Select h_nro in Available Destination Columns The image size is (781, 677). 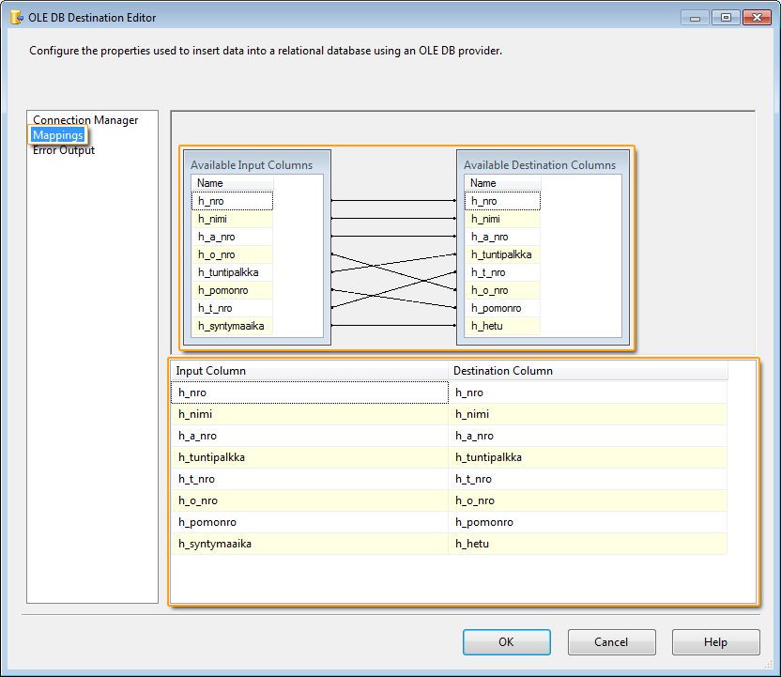click(502, 201)
